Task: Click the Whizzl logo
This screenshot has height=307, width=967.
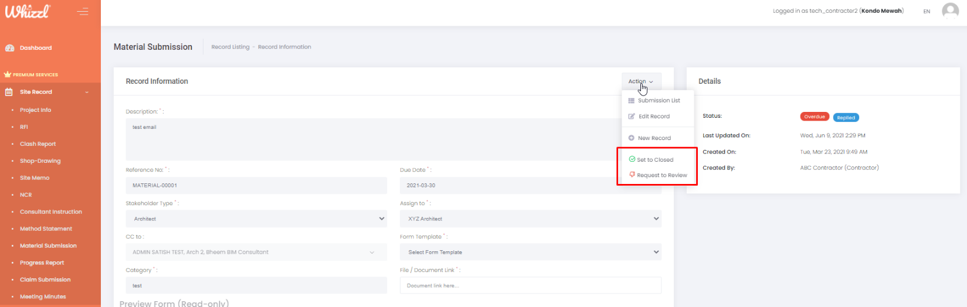Action: [28, 11]
